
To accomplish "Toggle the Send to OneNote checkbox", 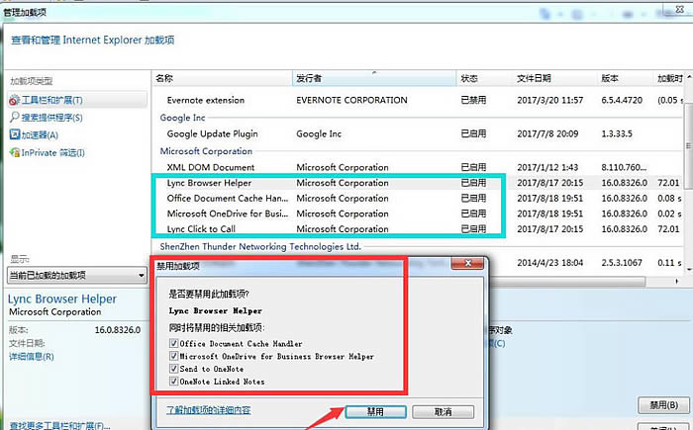I will [173, 368].
